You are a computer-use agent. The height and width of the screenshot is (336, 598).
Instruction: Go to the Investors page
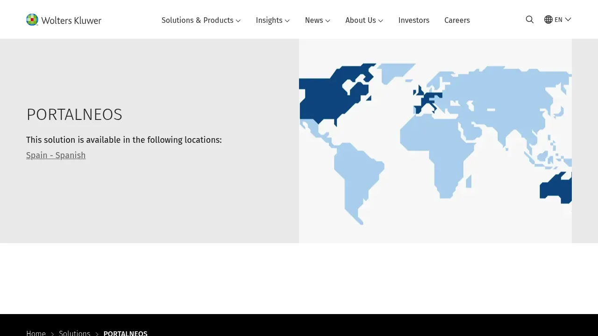click(x=414, y=20)
